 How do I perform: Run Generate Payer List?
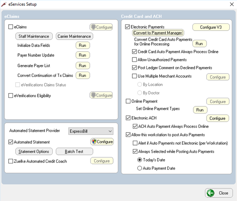pyautogui.click(x=83, y=66)
